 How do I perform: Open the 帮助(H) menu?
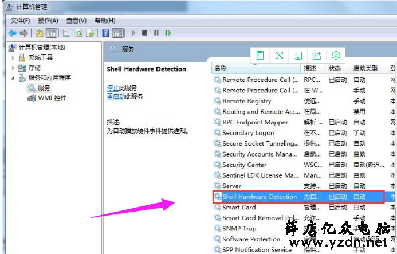(105, 21)
